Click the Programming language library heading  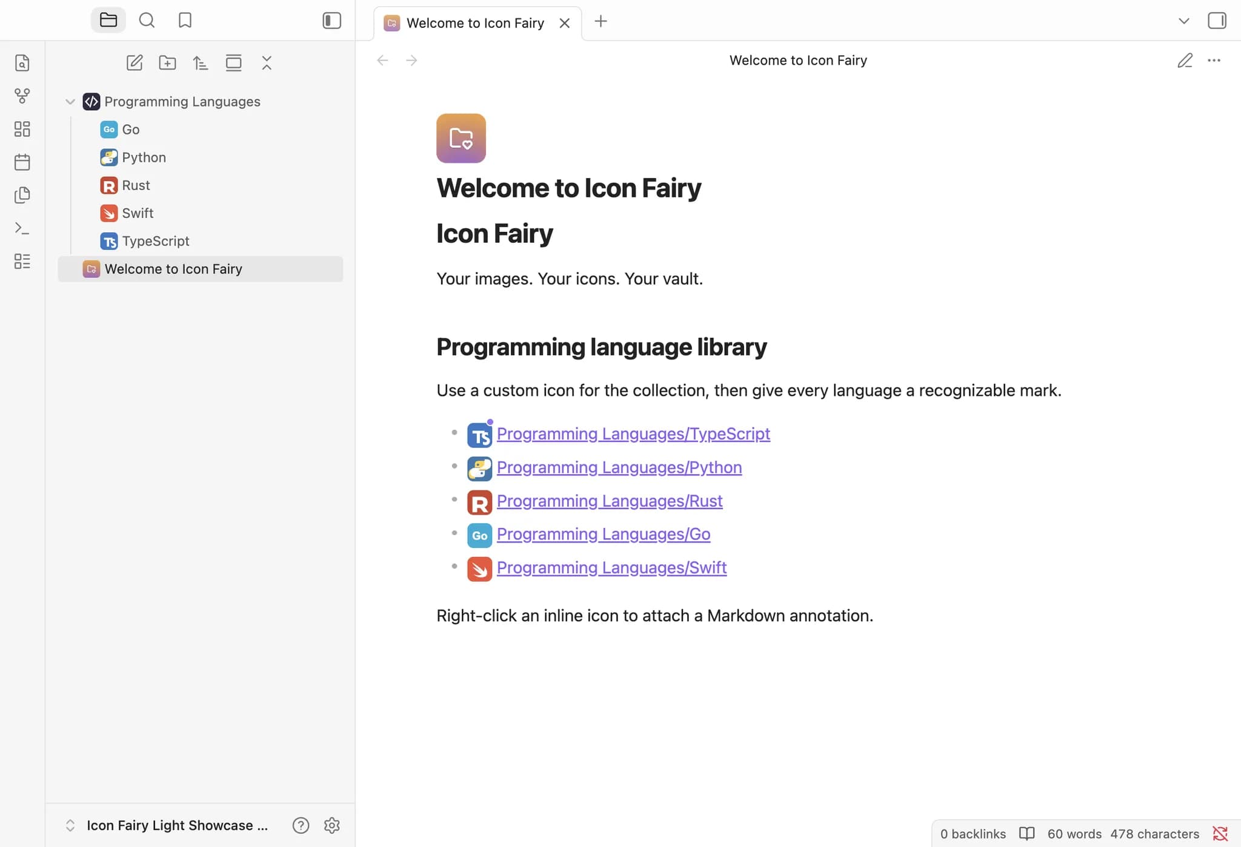pos(602,347)
